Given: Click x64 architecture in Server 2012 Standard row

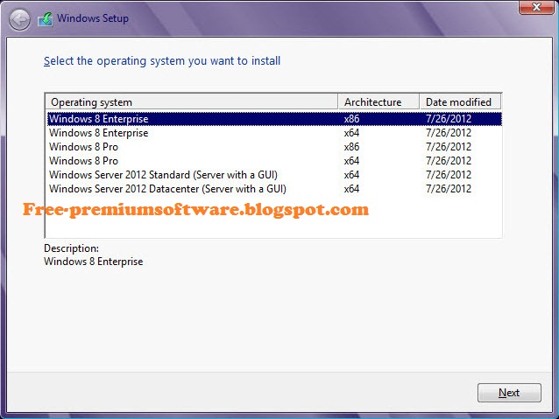Looking at the screenshot, I should coord(351,175).
